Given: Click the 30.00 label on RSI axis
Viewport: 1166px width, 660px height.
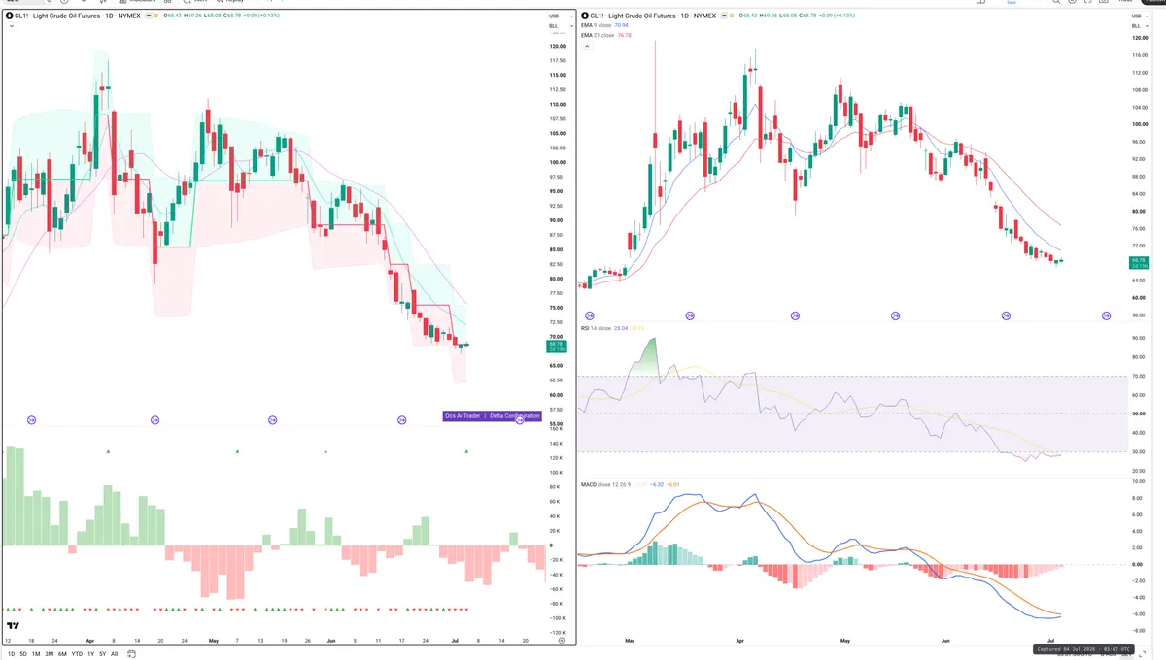Looking at the screenshot, I should tap(1138, 451).
